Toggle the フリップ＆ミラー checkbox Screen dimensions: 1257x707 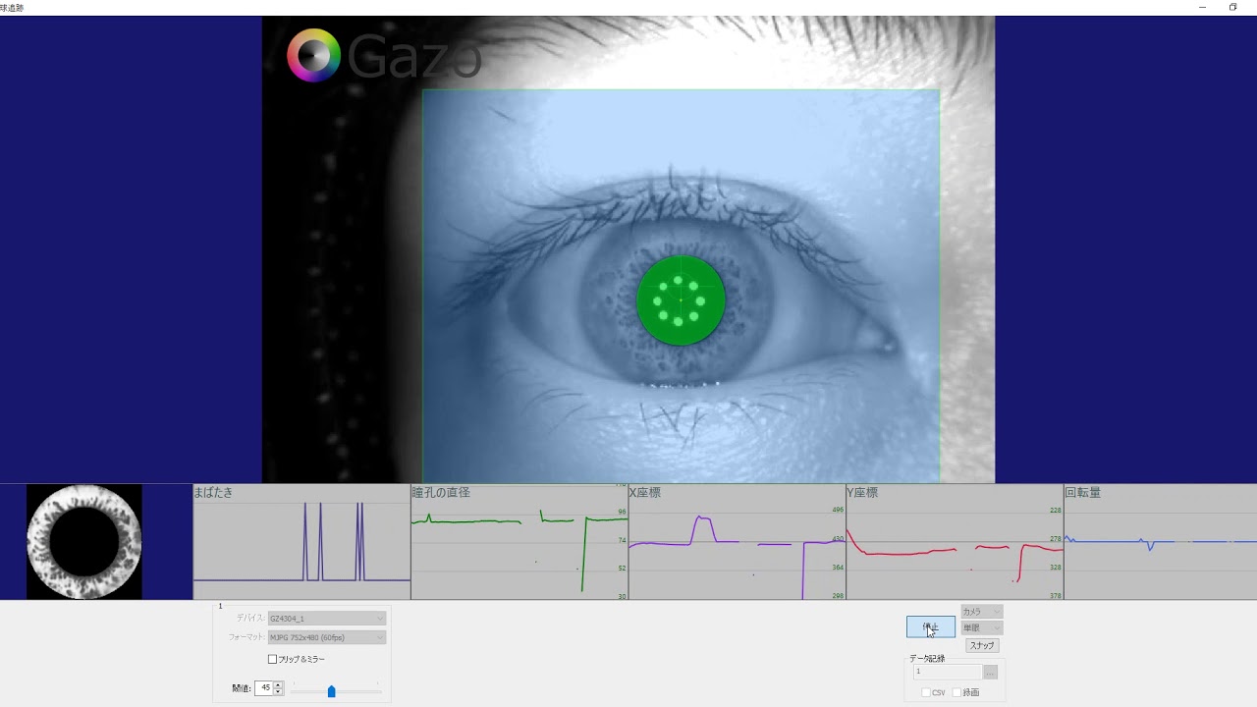point(273,659)
